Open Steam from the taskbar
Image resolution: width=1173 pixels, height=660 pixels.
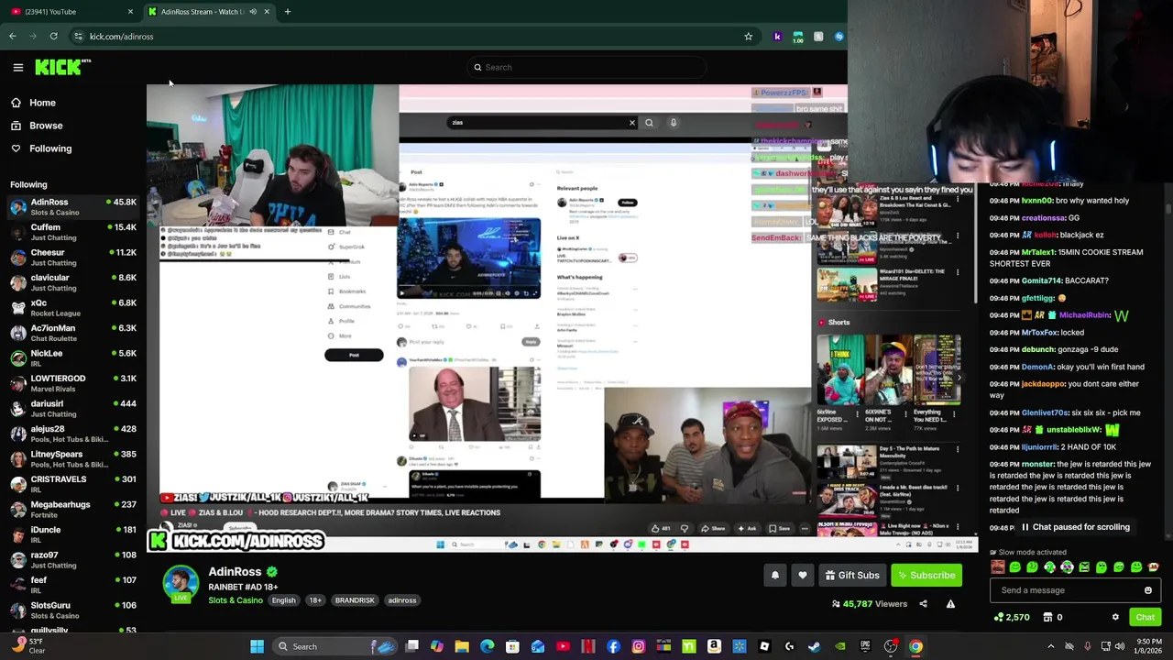814,646
